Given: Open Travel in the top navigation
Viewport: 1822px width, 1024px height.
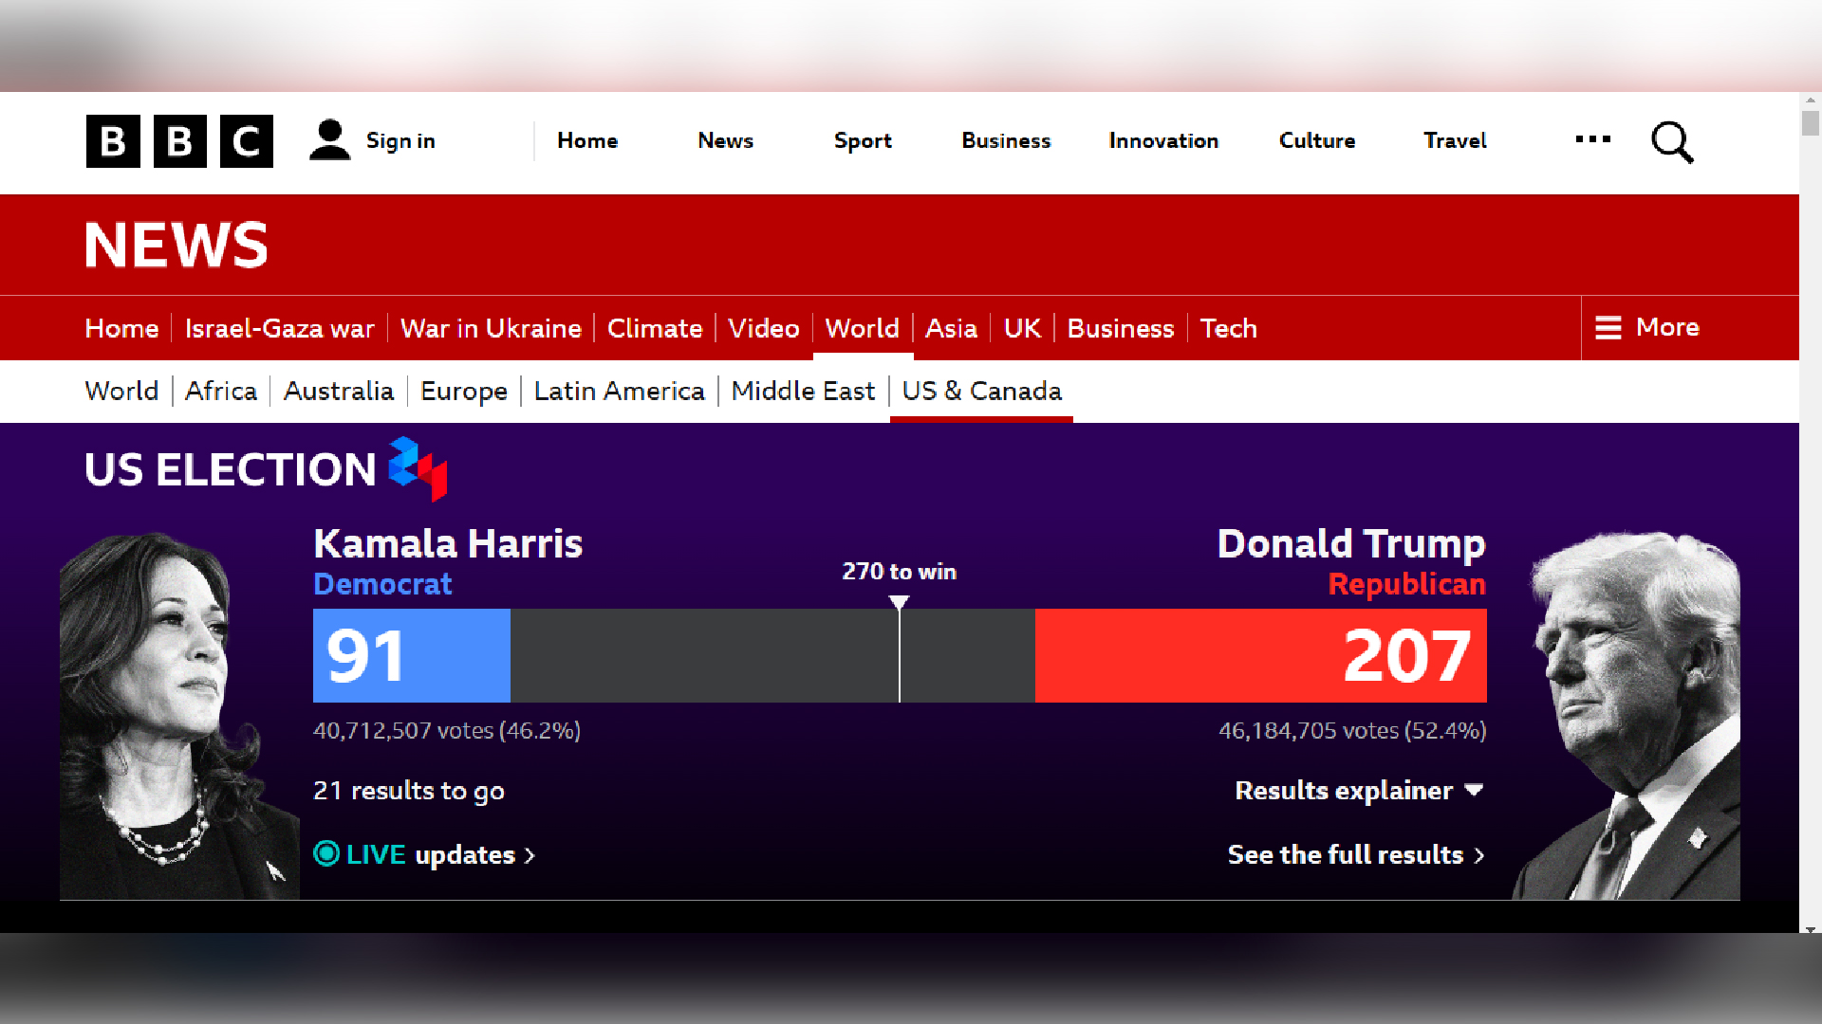Looking at the screenshot, I should (x=1455, y=141).
